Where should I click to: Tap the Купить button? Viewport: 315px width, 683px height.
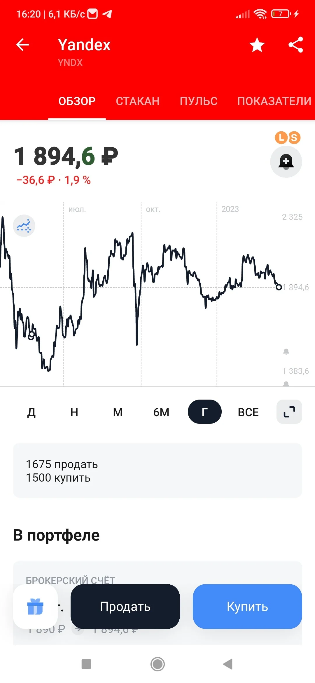click(247, 607)
